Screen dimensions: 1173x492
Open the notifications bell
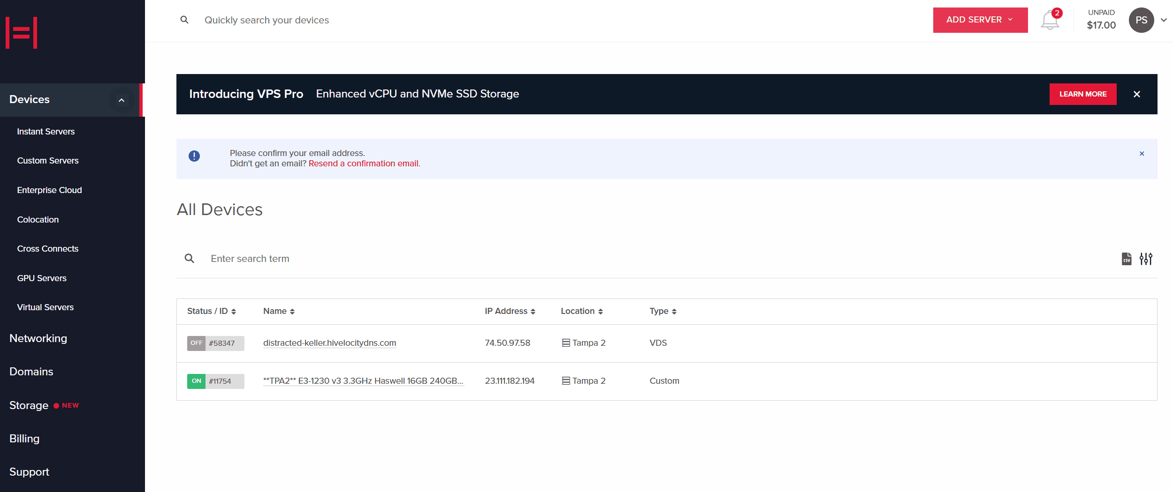click(x=1050, y=21)
